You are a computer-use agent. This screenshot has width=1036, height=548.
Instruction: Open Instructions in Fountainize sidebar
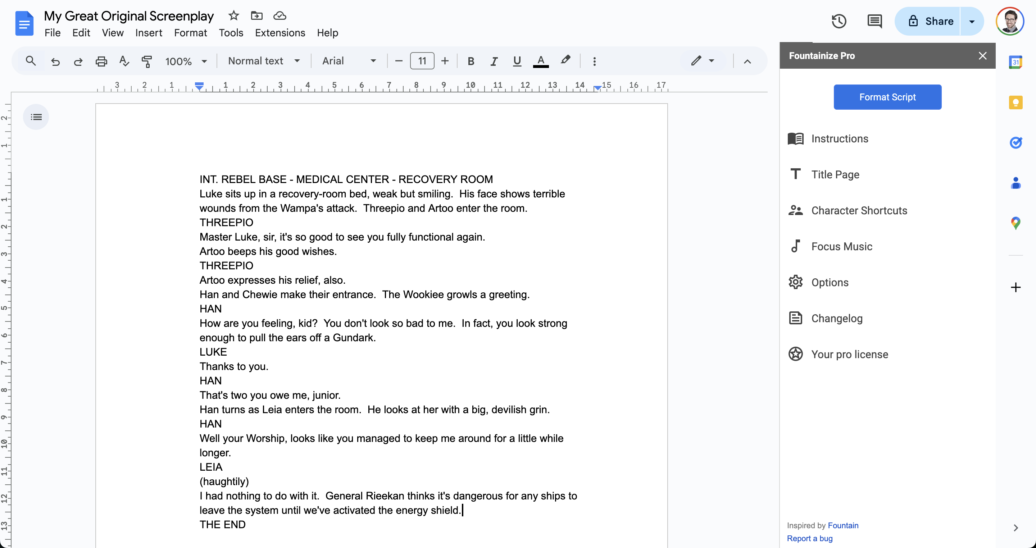(828, 139)
